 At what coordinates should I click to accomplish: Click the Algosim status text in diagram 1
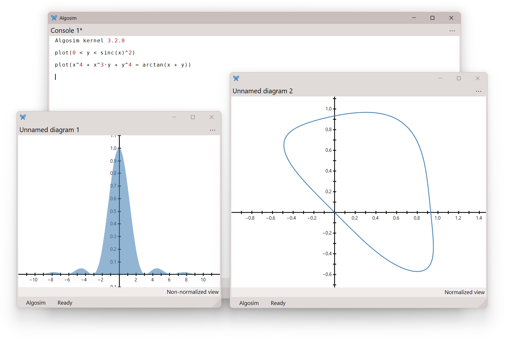coord(36,303)
